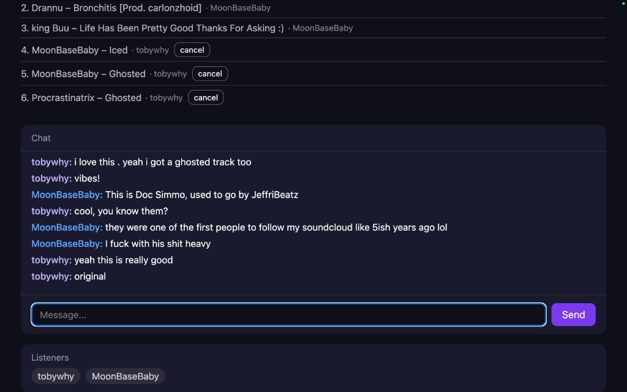This screenshot has height=392, width=627.
Task: Select queue item Drannu – Bronchitis
Action: pos(116,8)
